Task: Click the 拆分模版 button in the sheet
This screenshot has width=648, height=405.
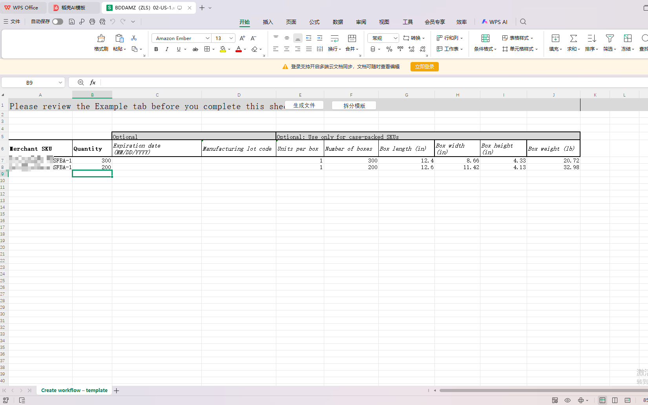Action: (x=354, y=106)
